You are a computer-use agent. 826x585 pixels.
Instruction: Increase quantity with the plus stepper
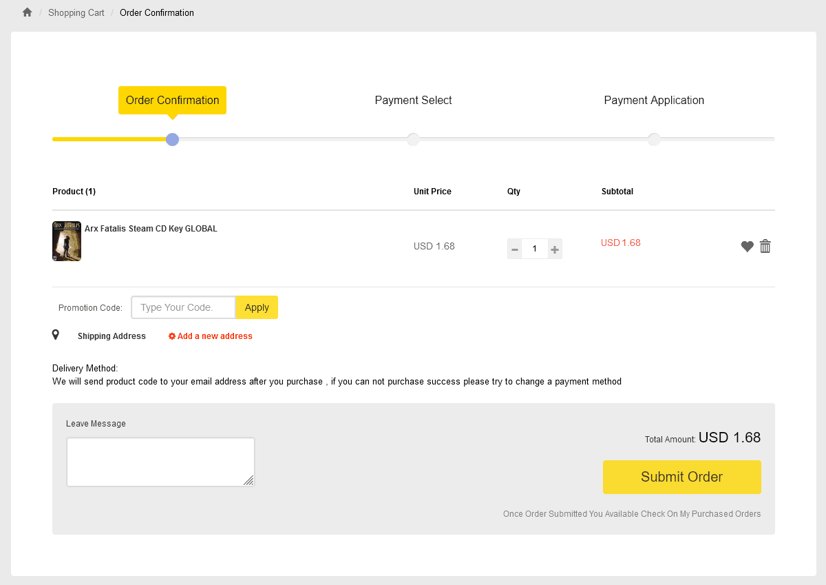click(555, 249)
